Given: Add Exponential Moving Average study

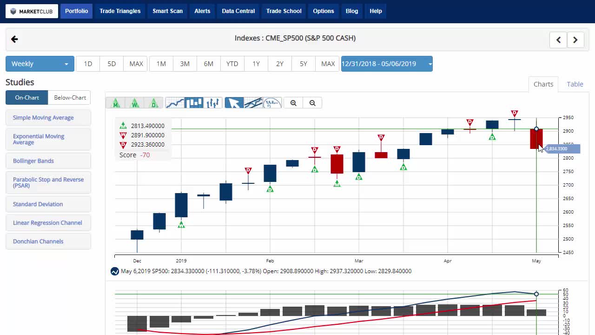Looking at the screenshot, I should coord(48,139).
